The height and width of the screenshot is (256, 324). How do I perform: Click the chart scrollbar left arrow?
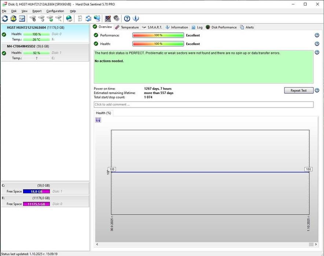tap(97, 244)
